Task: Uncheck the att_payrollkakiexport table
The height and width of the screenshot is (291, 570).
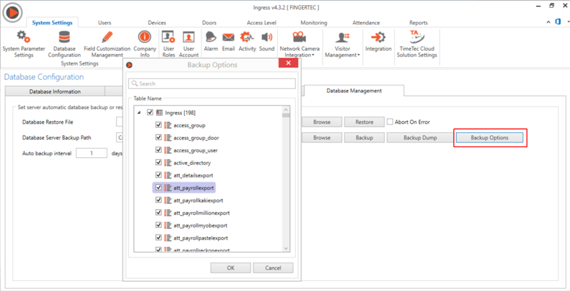Action: tap(158, 200)
